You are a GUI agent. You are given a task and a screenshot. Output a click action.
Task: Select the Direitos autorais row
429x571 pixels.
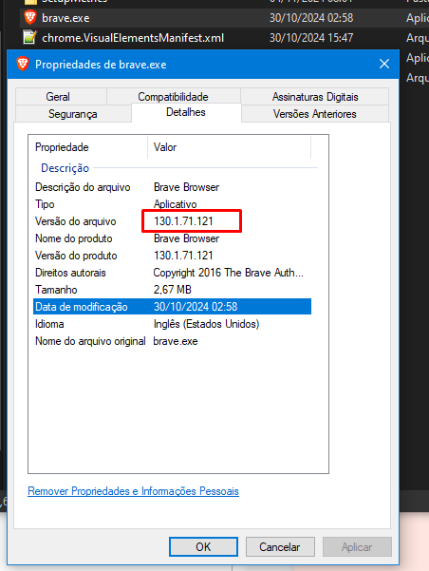[172, 273]
